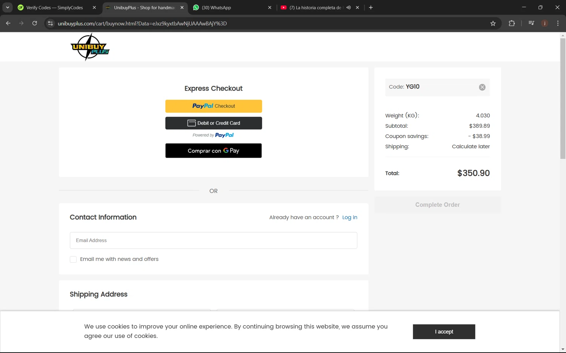The image size is (566, 353).
Task: Tick Email me with news and offers
Action: pyautogui.click(x=73, y=259)
